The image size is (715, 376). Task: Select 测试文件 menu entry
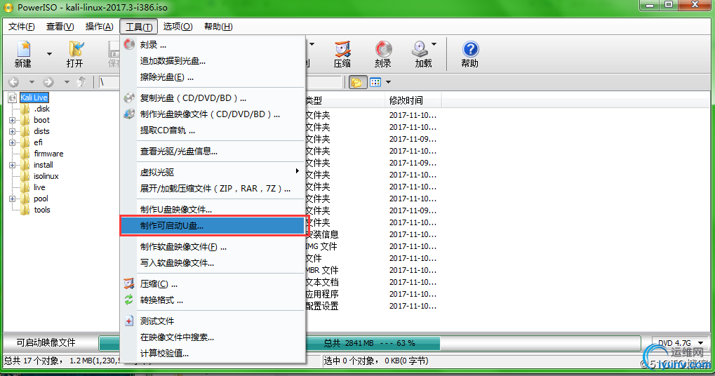213,321
